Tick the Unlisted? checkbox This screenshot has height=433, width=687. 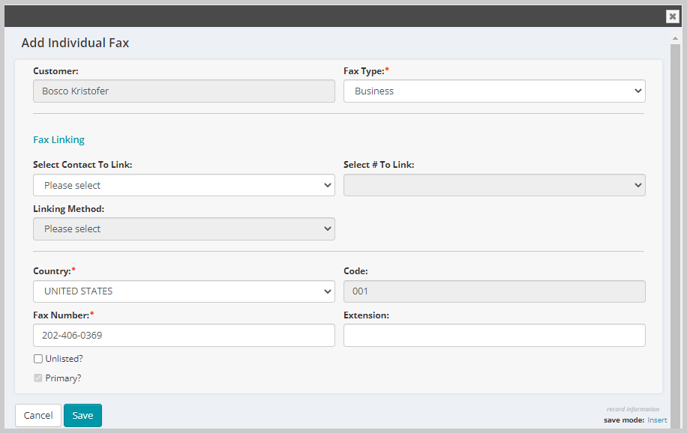(38, 359)
